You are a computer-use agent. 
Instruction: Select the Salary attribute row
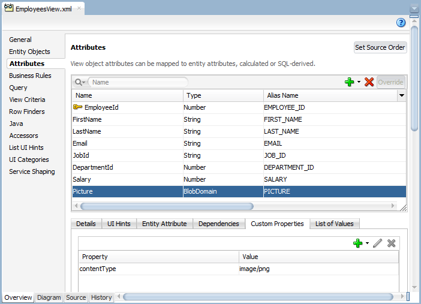pyautogui.click(x=239, y=179)
